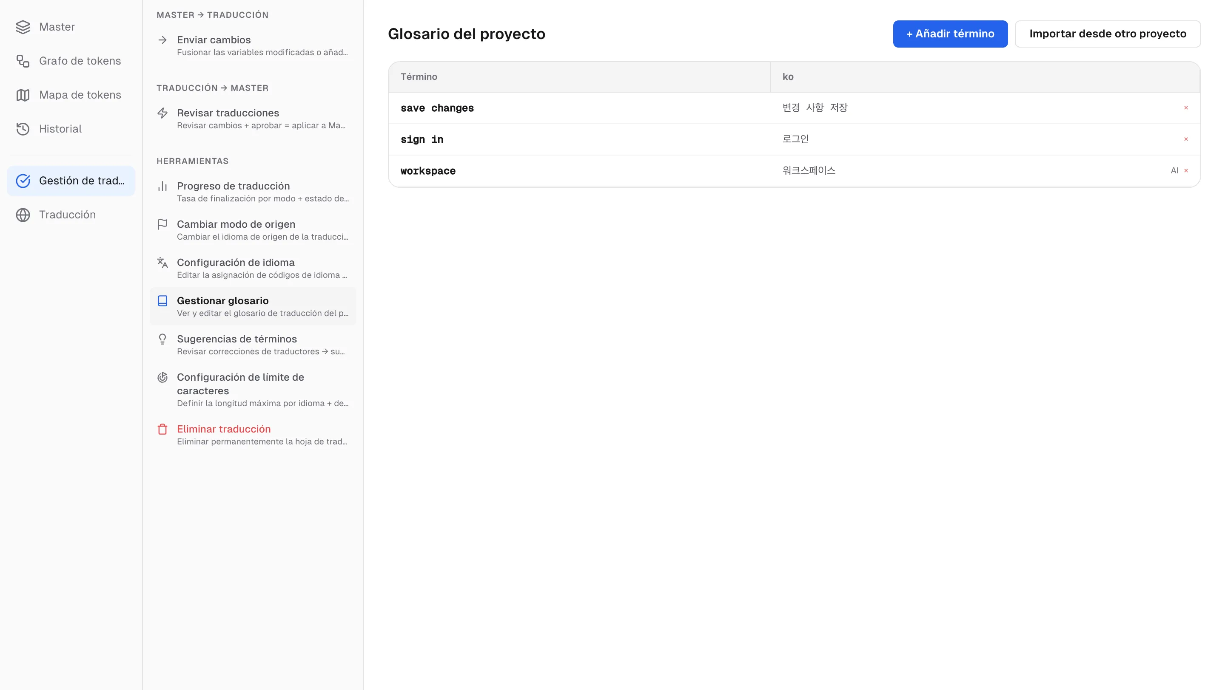The height and width of the screenshot is (690, 1225).
Task: Click the Revisar traducciones lightning icon
Action: point(162,113)
